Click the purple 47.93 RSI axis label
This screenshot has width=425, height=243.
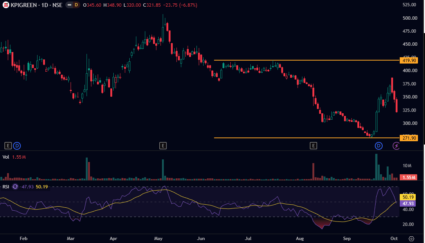pos(408,203)
